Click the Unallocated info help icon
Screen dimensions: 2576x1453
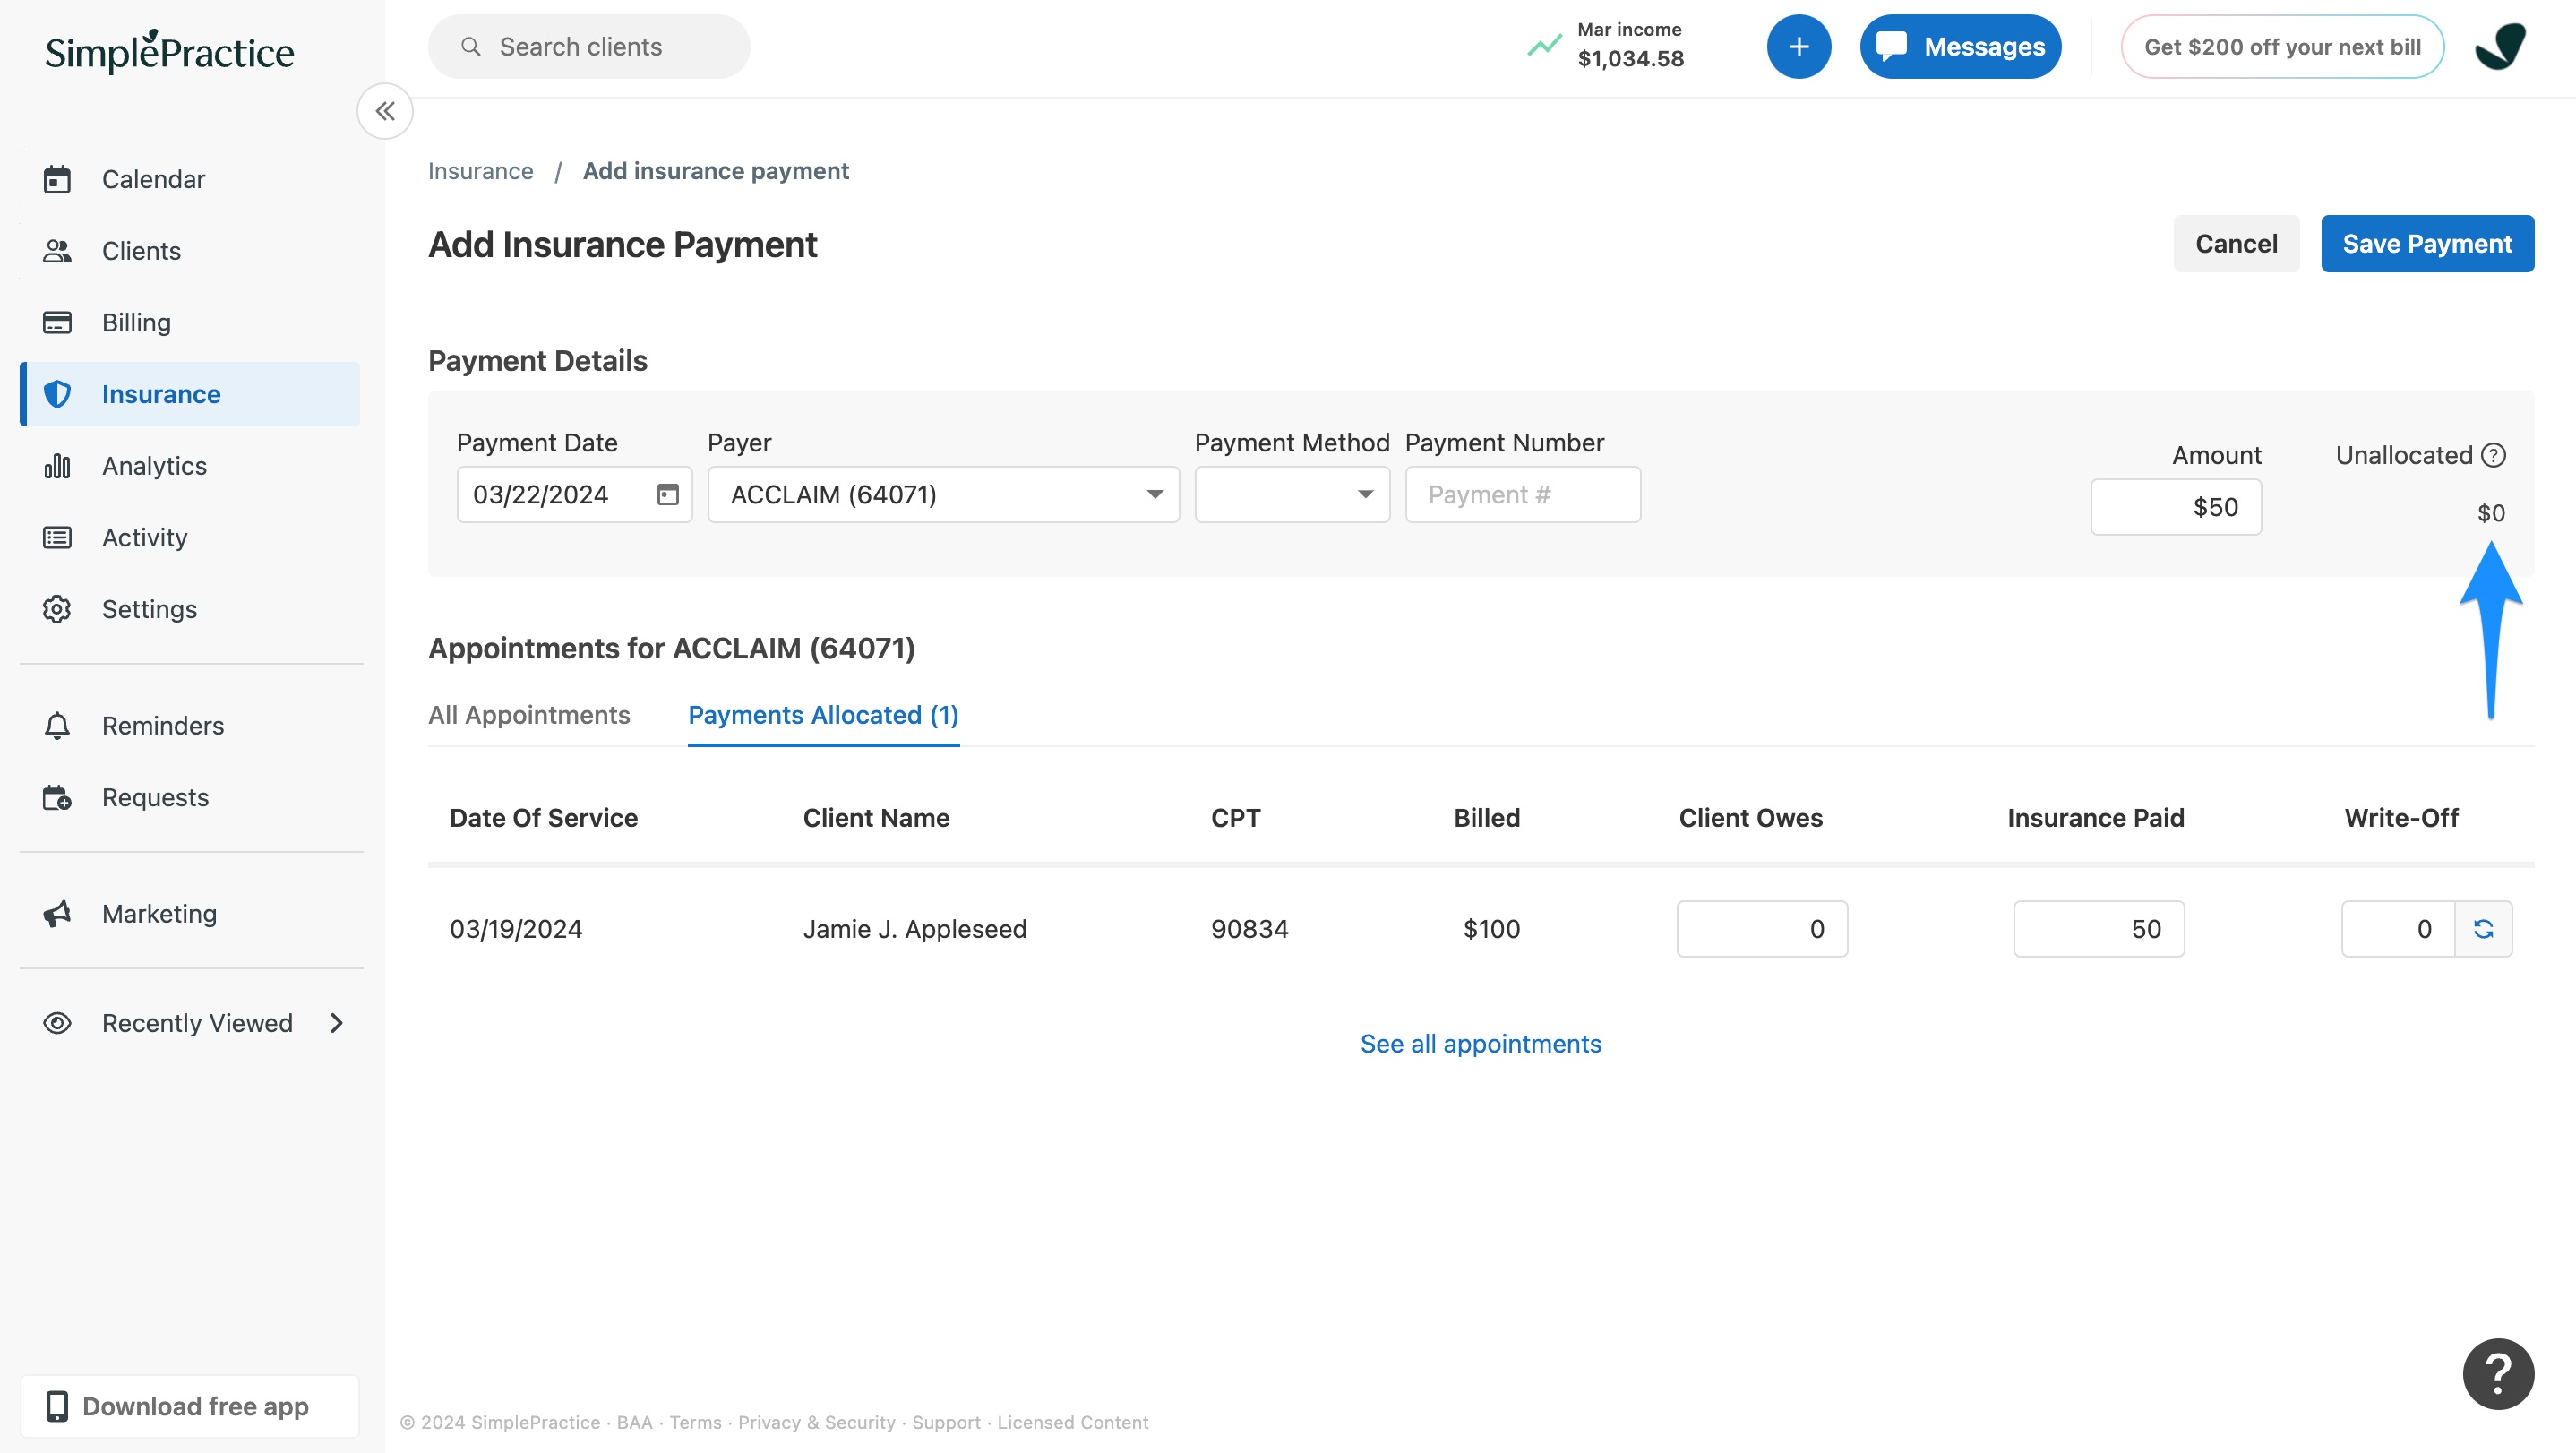pos(2493,455)
